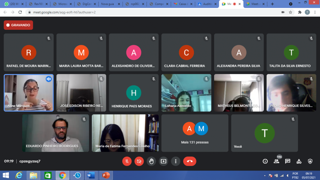The height and width of the screenshot is (180, 320).
Task: Open the Chrome tab search dropdown arrow
Action: click(x=291, y=4)
